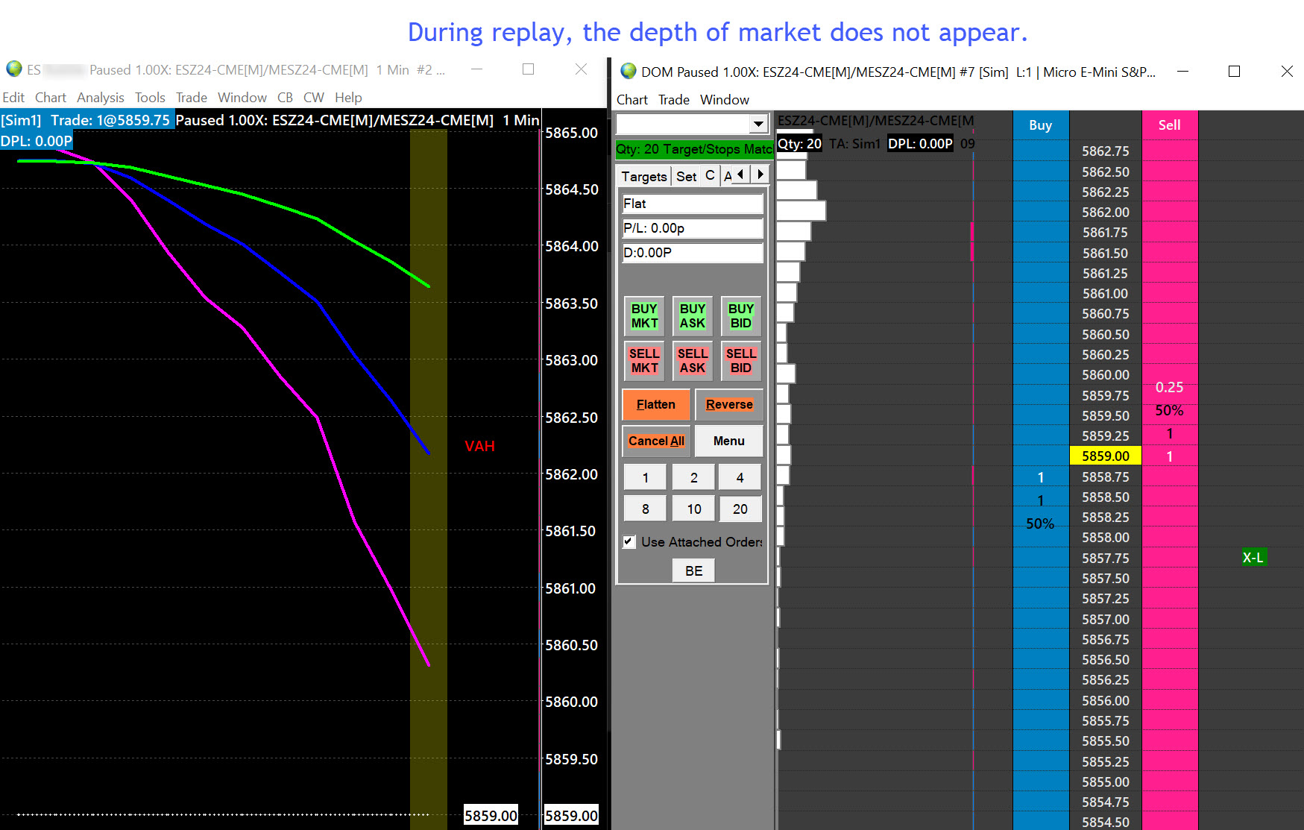Set order quantity with the 10 button
This screenshot has width=1304, height=830.
point(693,509)
